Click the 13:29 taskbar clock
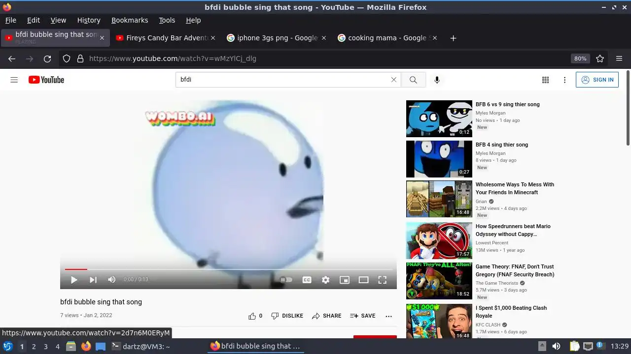 coord(620,346)
